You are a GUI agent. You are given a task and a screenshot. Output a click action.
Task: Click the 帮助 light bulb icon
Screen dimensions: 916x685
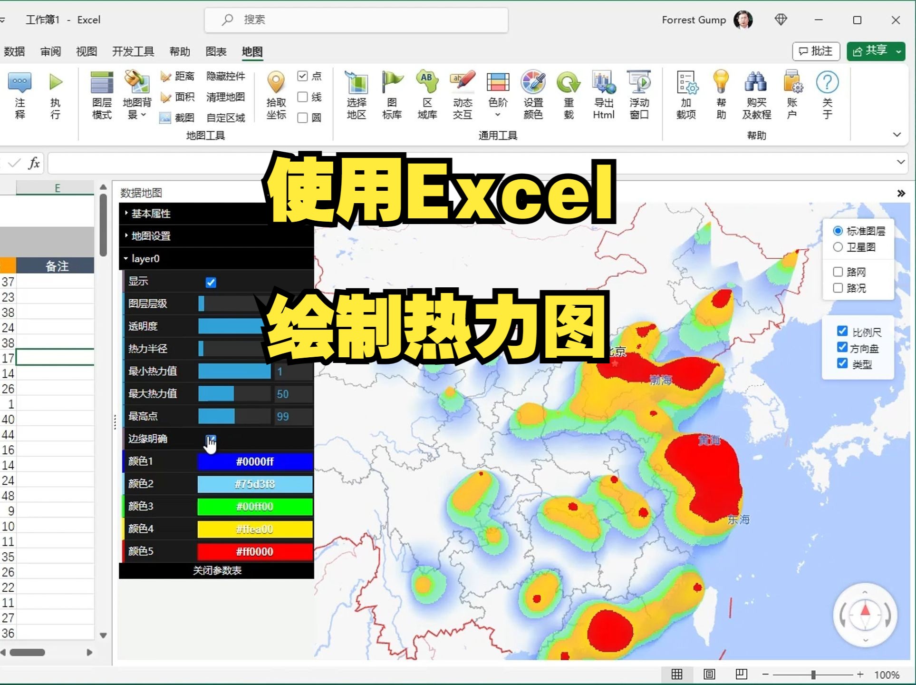click(721, 82)
